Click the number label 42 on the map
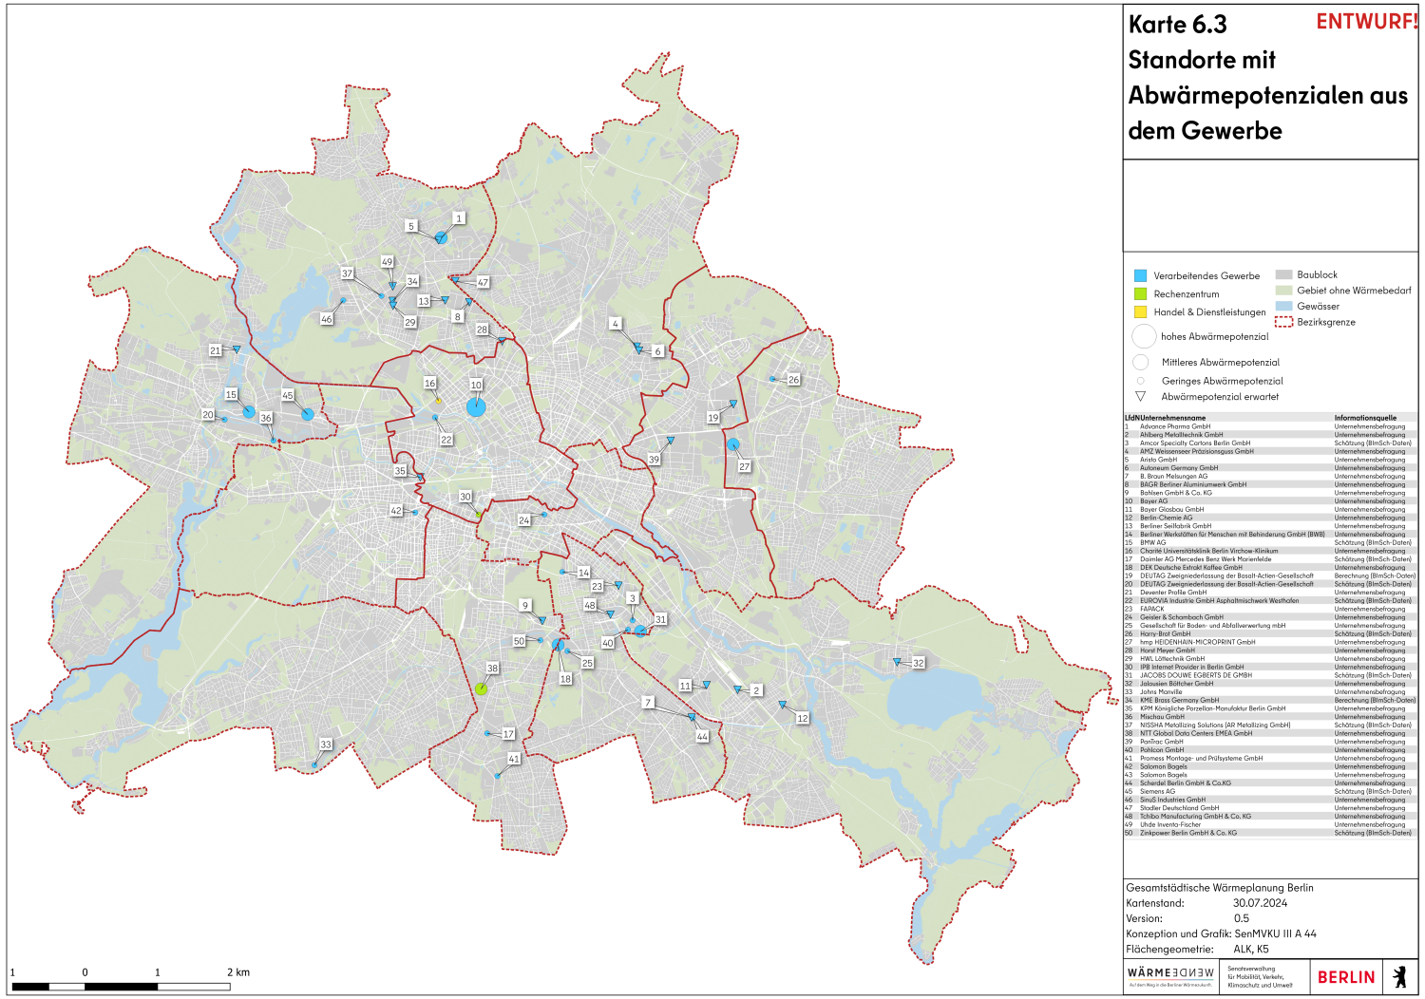1425x999 pixels. [396, 511]
